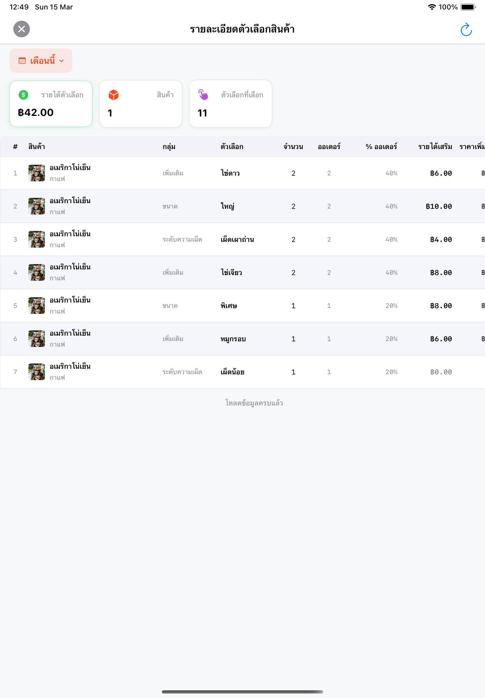Open the เดือนนี้ date range dropdown
This screenshot has height=698, width=485.
[x=41, y=61]
